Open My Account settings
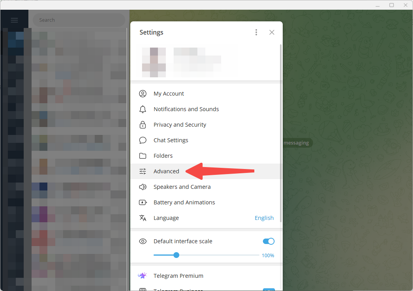This screenshot has width=413, height=291. point(206,94)
